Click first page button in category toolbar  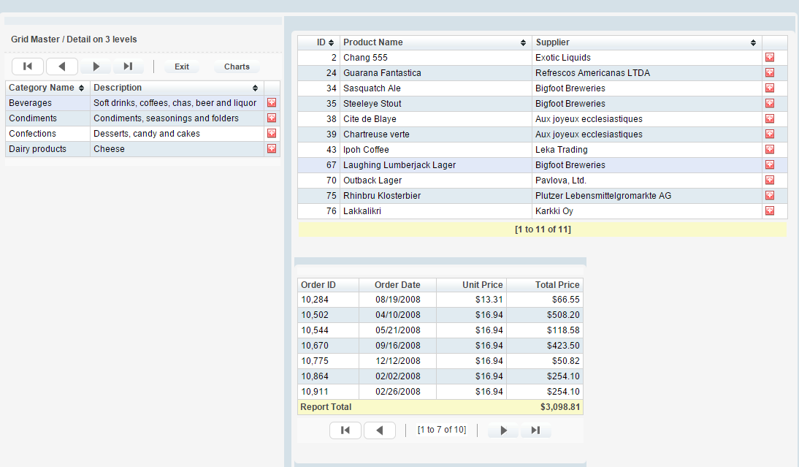tap(28, 67)
